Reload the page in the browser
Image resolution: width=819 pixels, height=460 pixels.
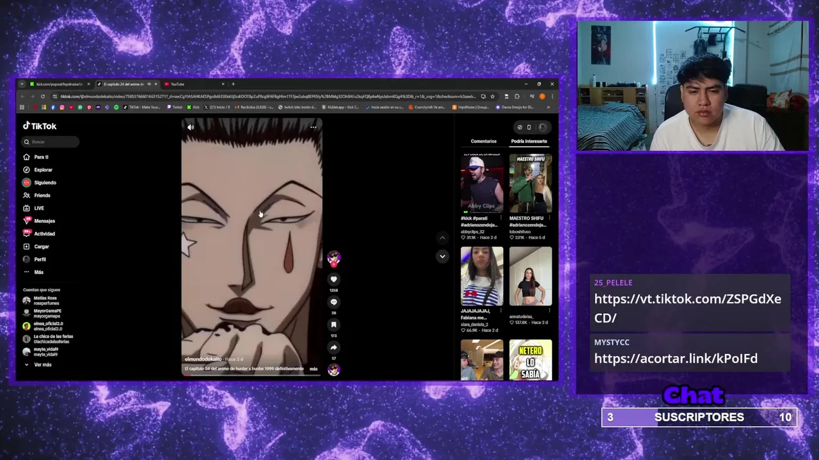[x=43, y=96]
